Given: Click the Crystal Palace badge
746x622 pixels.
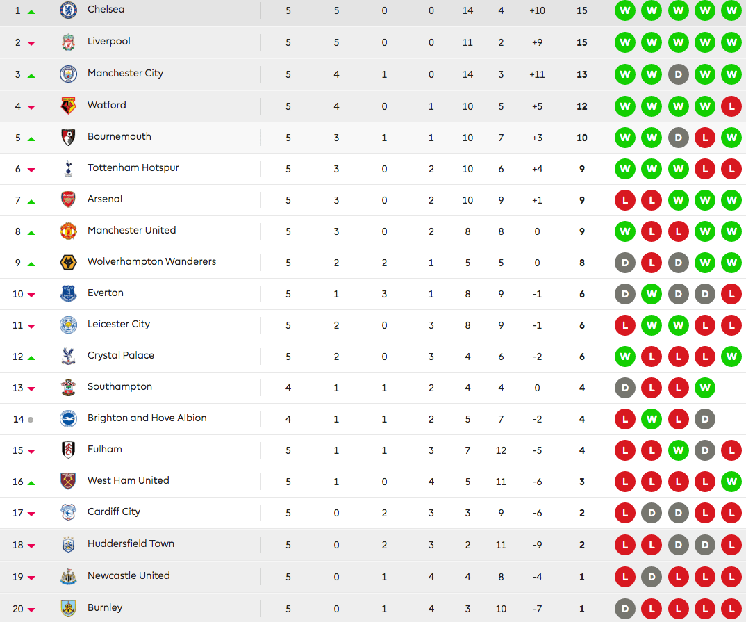Looking at the screenshot, I should click(x=67, y=355).
